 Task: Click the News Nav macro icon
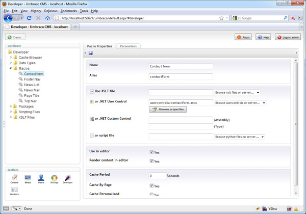pyautogui.click(x=21, y=90)
